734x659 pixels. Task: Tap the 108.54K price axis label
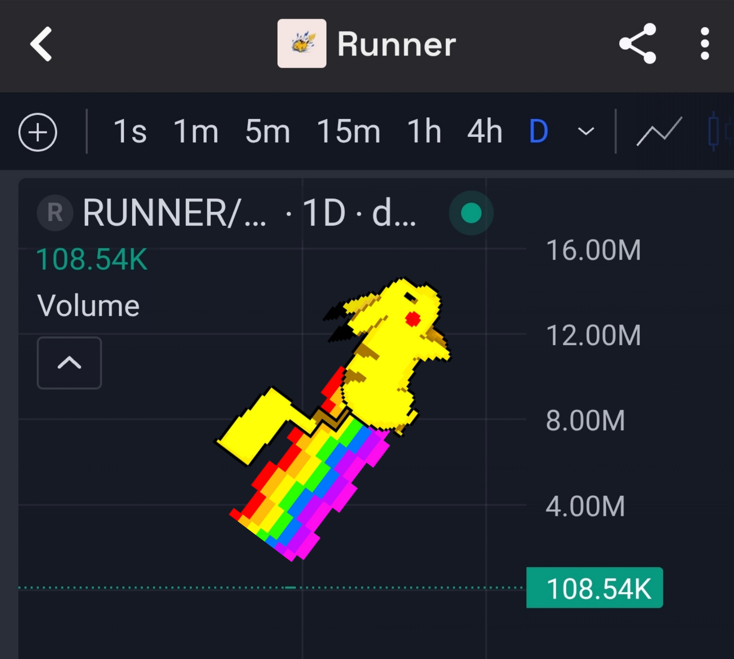[595, 588]
